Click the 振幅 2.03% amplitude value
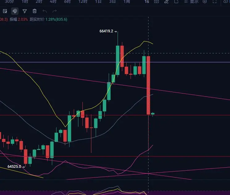 pyautogui.click(x=19, y=19)
